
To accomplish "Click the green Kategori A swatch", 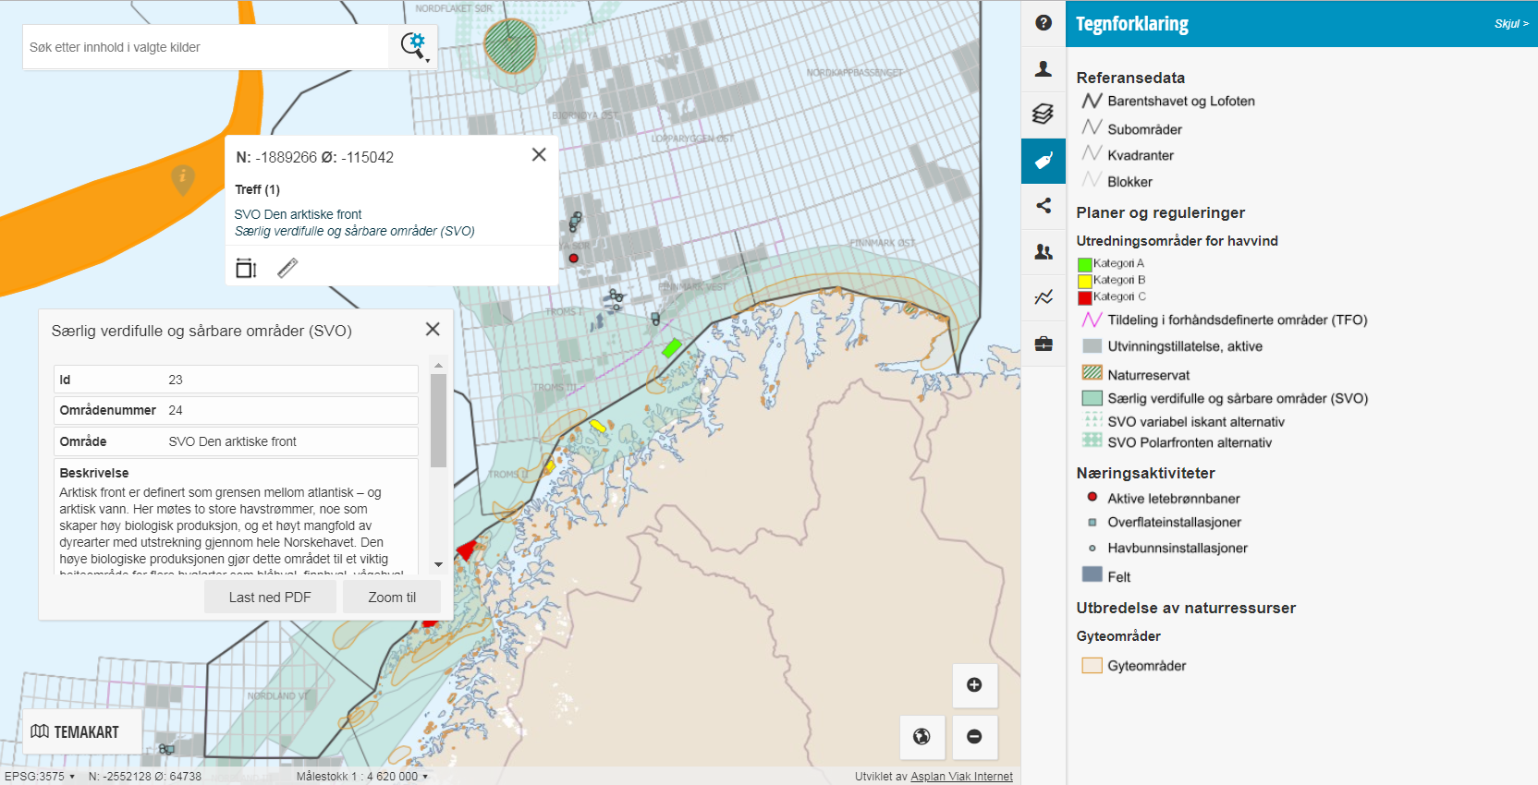I will [1085, 264].
